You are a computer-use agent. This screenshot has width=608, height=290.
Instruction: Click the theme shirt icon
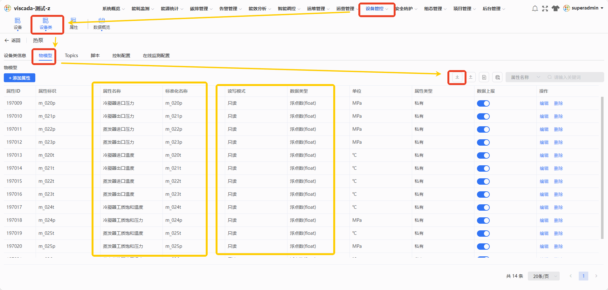pyautogui.click(x=555, y=9)
